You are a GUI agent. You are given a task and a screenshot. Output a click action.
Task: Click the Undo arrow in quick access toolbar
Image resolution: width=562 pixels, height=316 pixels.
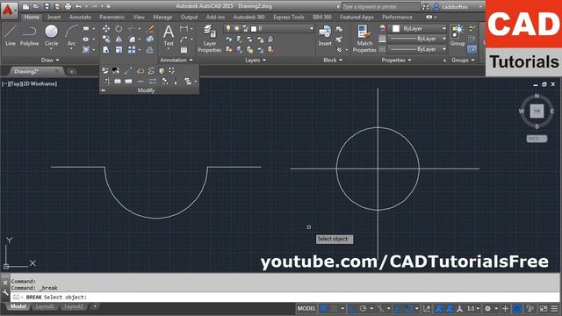(78, 6)
